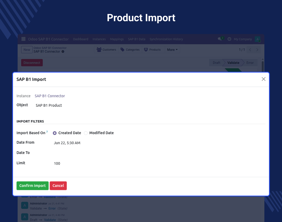282x222 pixels.
Task: Click the Validate link in Draft → Validate log
Action: 50,220
